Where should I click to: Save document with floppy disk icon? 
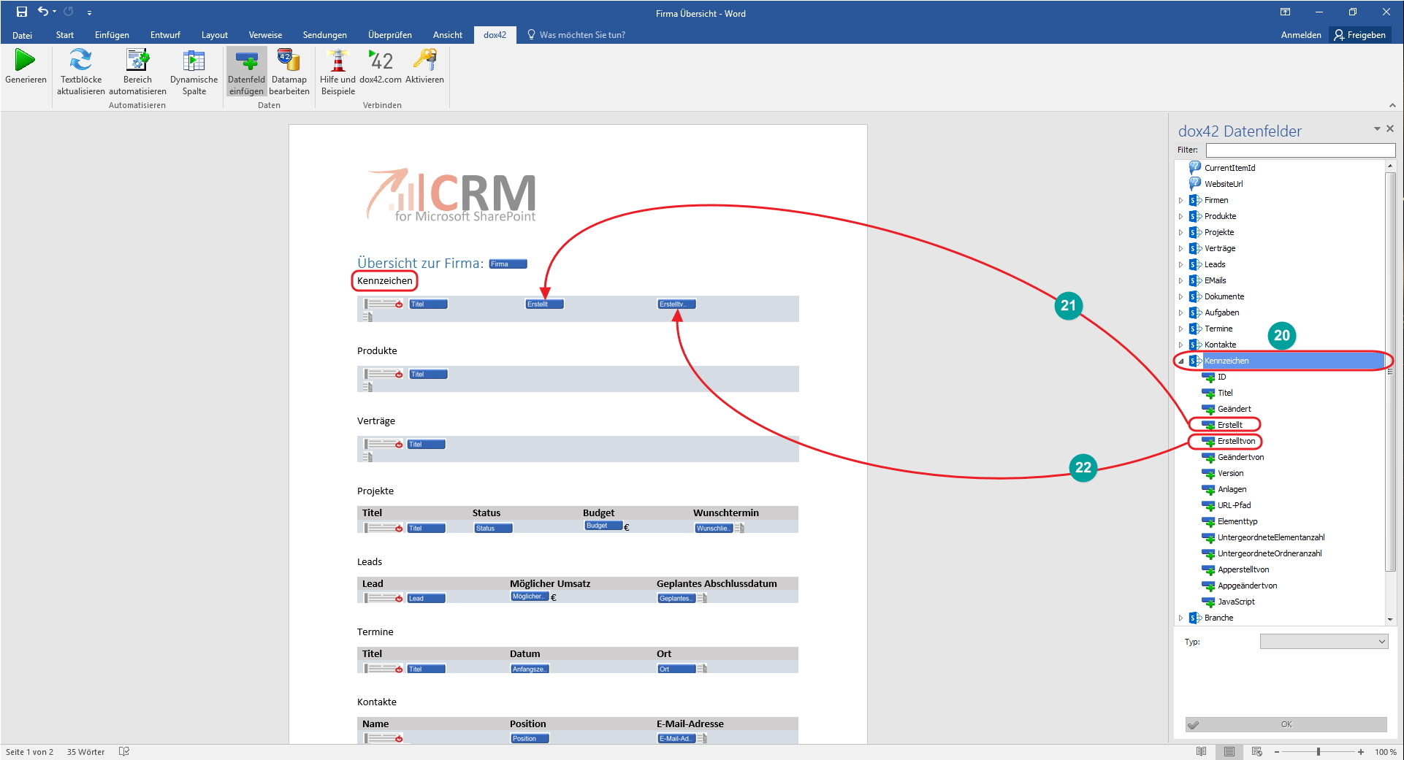pyautogui.click(x=22, y=12)
